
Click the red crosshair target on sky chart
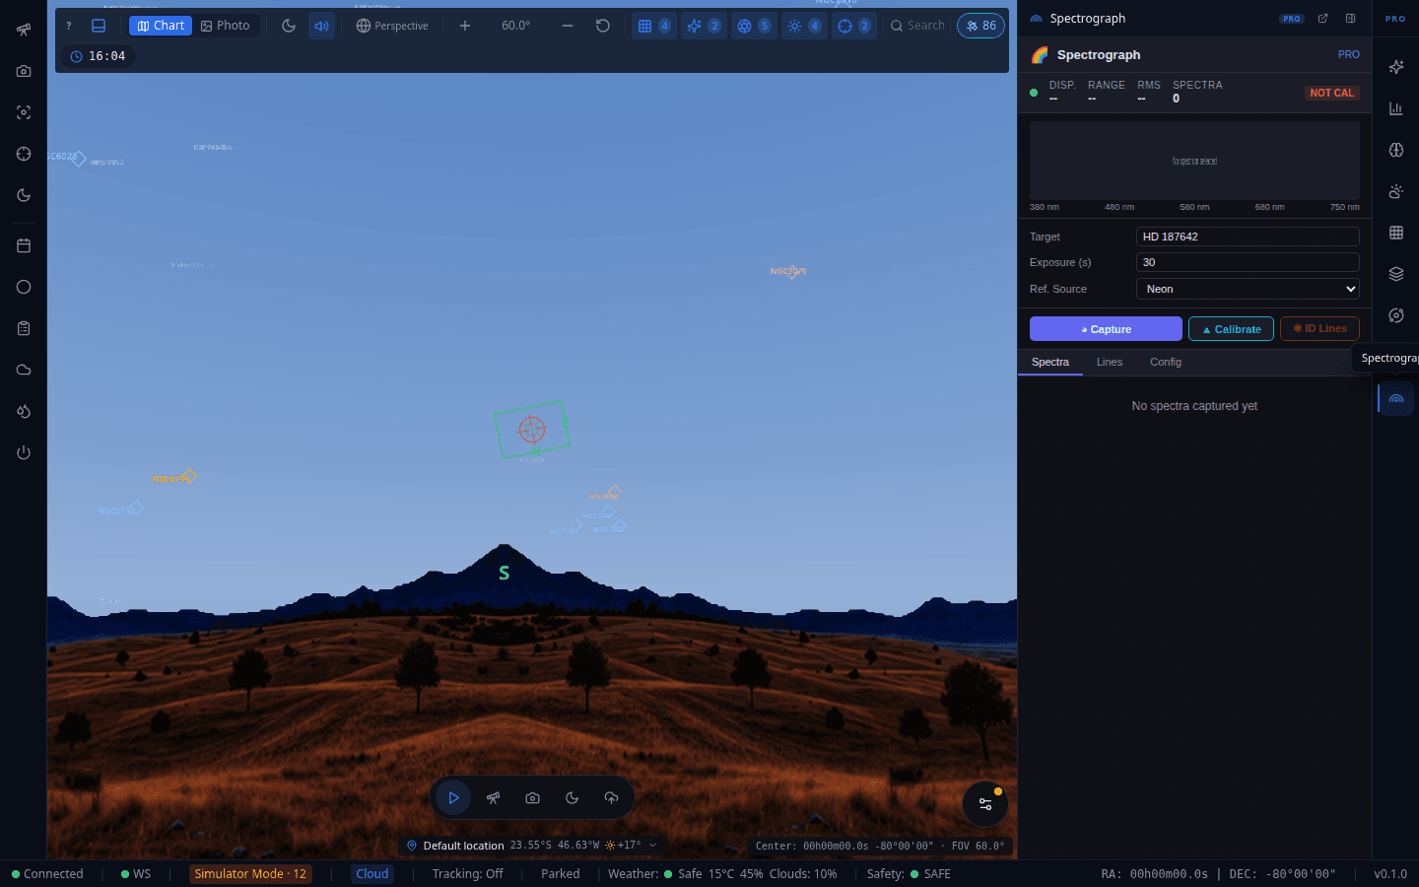point(532,429)
